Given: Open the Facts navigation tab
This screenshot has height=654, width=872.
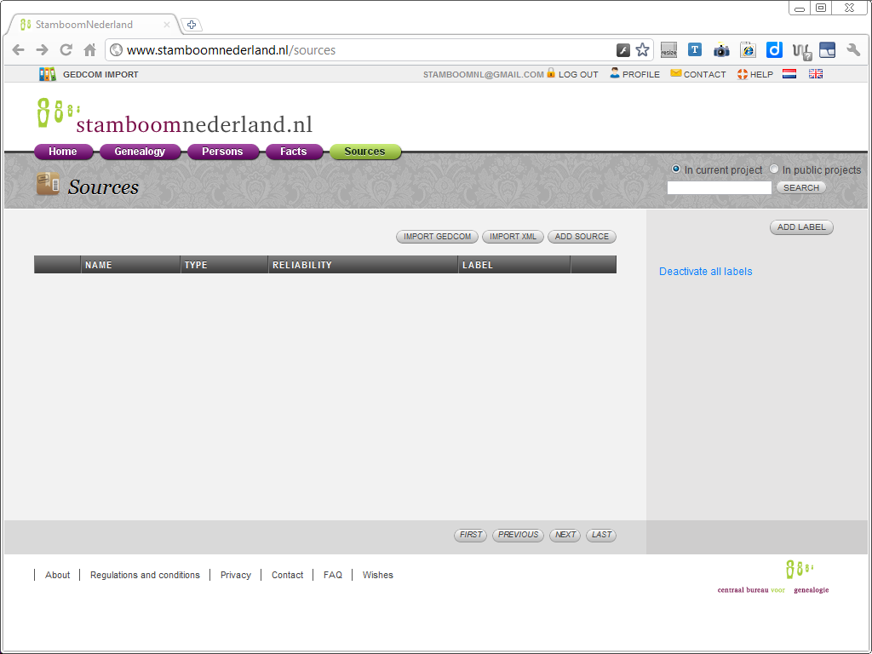Looking at the screenshot, I should 294,152.
